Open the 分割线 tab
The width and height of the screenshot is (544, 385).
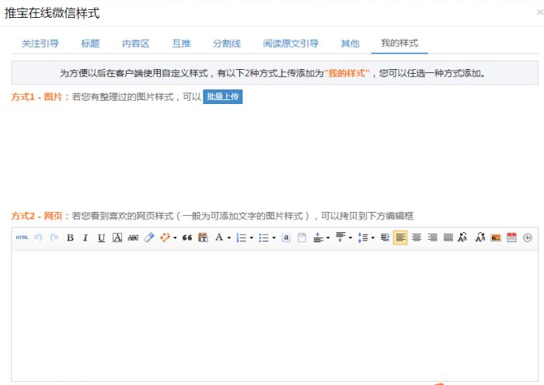coord(227,43)
